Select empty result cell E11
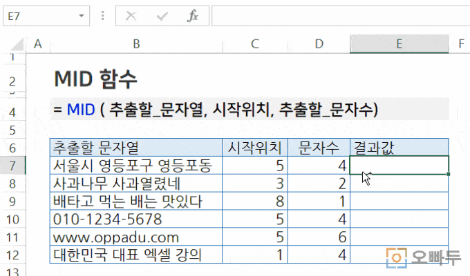Viewport: 470px width, 276px height. click(x=399, y=237)
